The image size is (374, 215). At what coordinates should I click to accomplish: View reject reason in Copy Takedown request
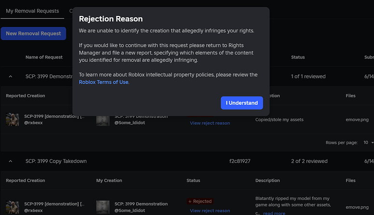210,211
